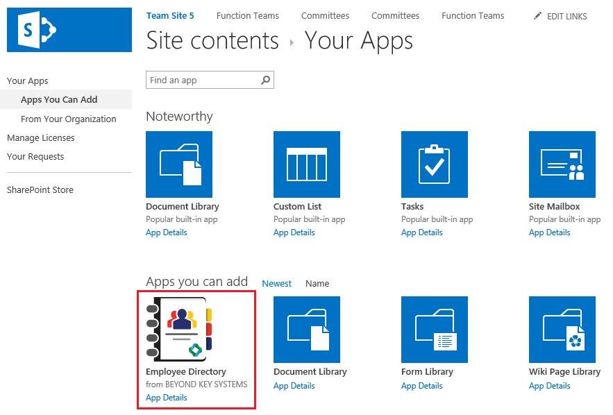Click the Site Mailbox title text
The height and width of the screenshot is (415, 613).
pyautogui.click(x=555, y=206)
